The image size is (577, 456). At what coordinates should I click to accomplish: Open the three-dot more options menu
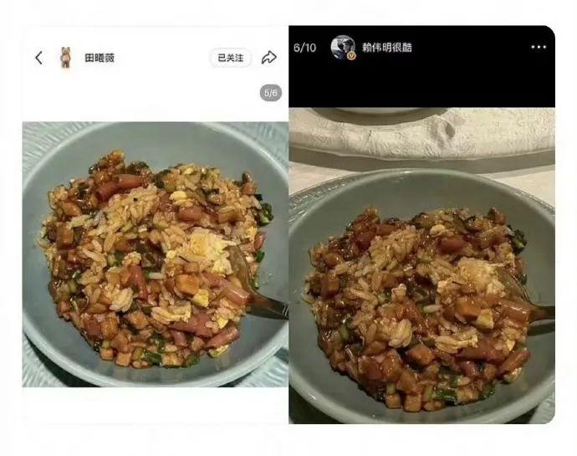click(539, 47)
